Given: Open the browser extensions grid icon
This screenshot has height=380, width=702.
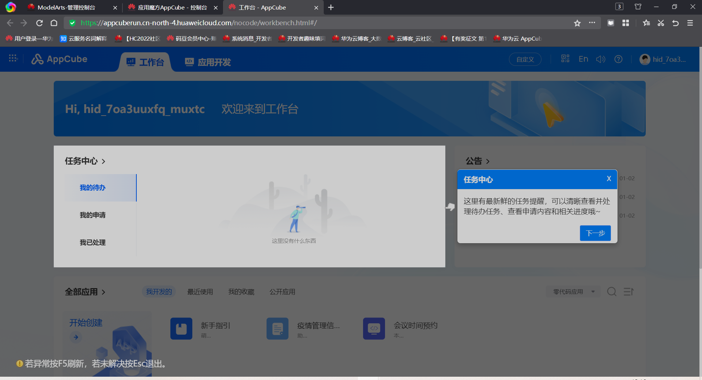Looking at the screenshot, I should click(626, 23).
